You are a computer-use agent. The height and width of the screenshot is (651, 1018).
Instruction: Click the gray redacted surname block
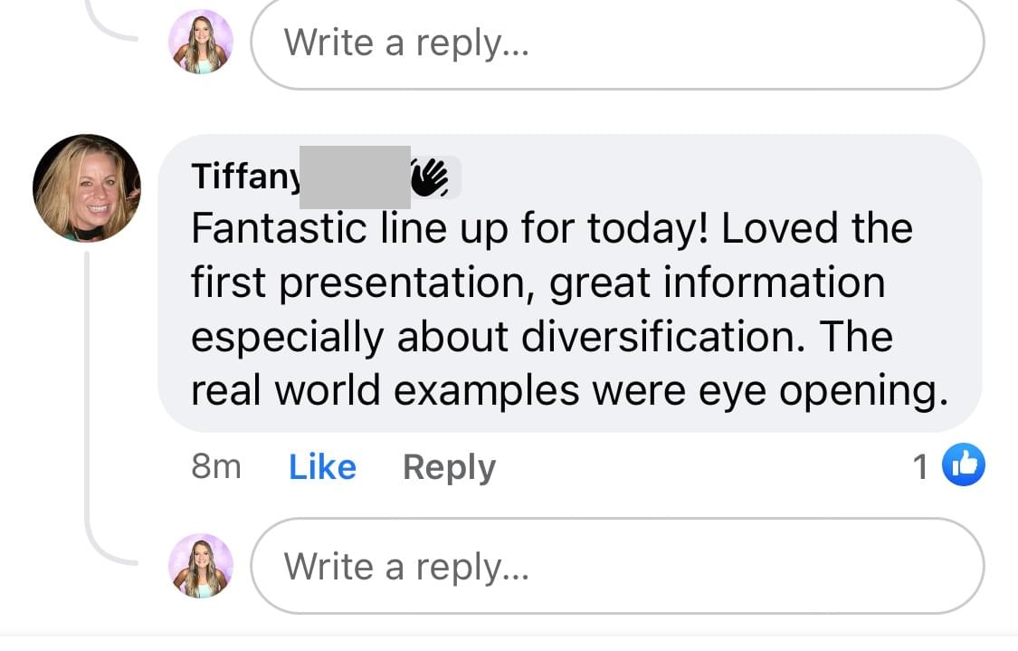pos(355,177)
